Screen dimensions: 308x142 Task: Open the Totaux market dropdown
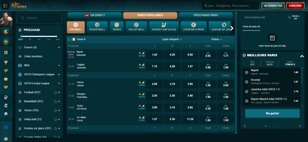point(216,39)
